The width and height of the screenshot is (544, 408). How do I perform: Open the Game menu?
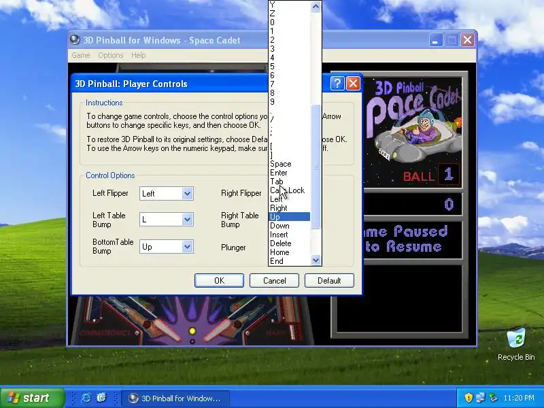81,55
